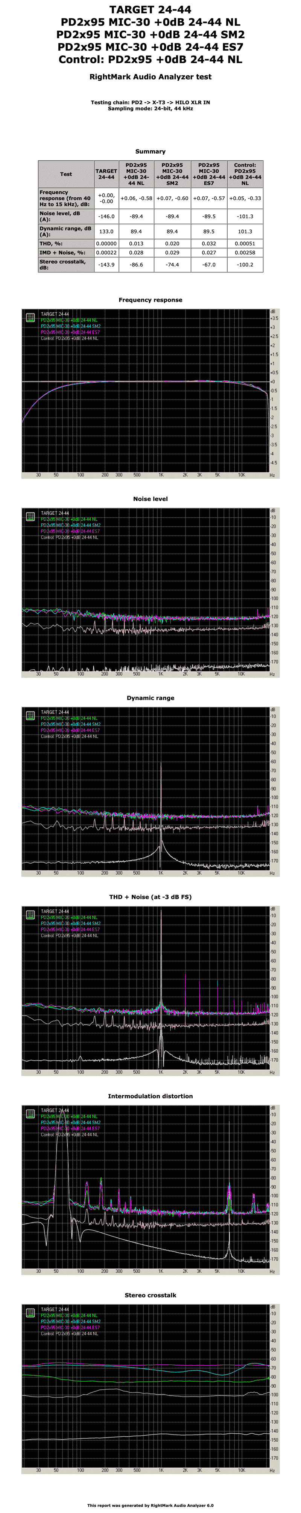
Task: Click the '0.028' IMD + Noise cell
Action: pyautogui.click(x=137, y=252)
